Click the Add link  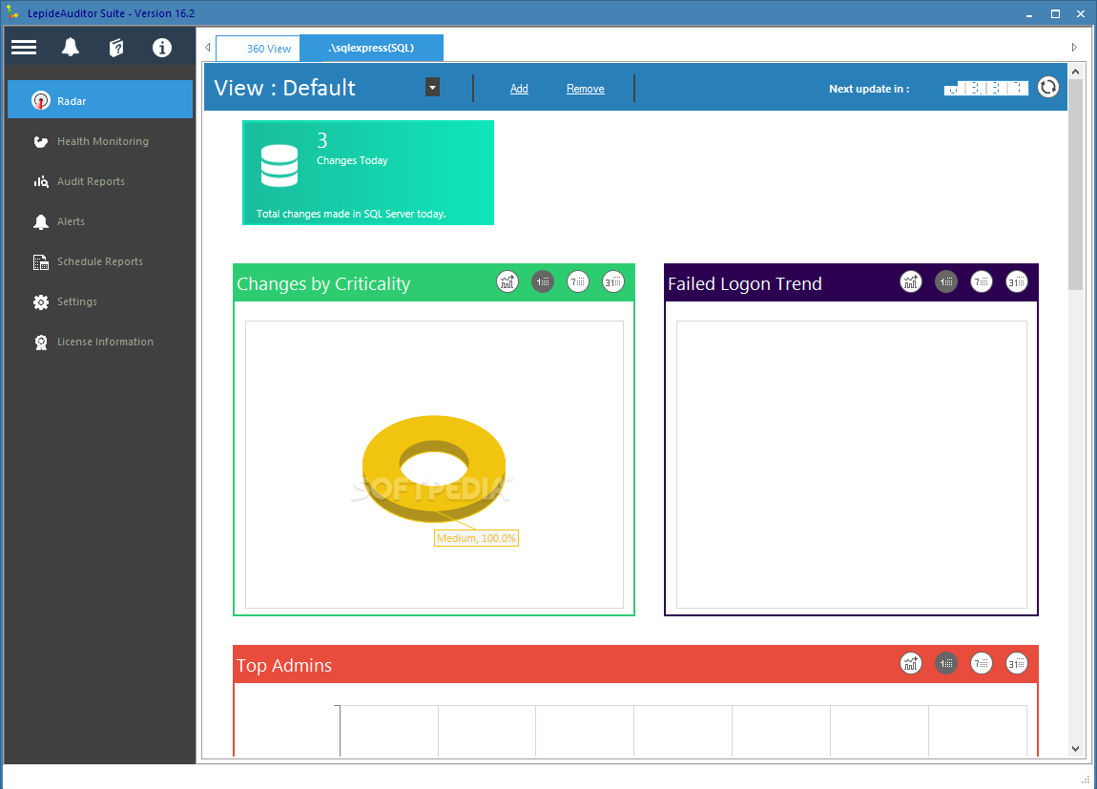(x=519, y=89)
